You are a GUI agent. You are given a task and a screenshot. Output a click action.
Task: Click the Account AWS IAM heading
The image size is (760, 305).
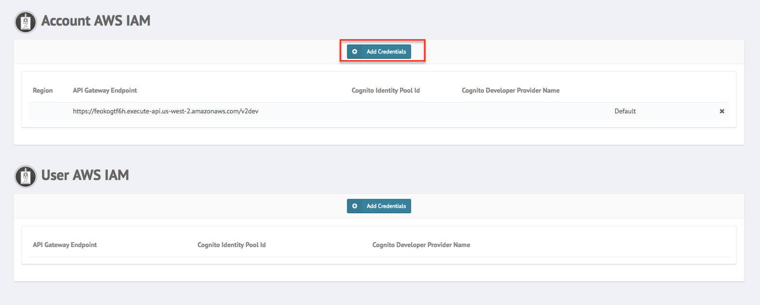(x=96, y=21)
